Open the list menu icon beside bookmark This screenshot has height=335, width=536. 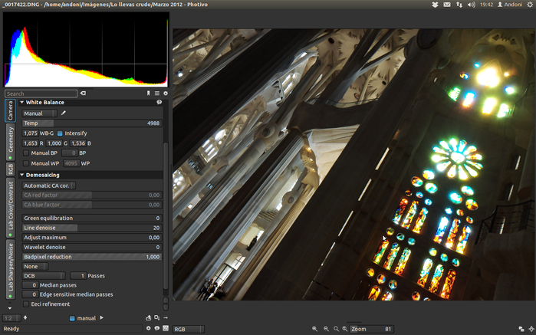pos(157,94)
